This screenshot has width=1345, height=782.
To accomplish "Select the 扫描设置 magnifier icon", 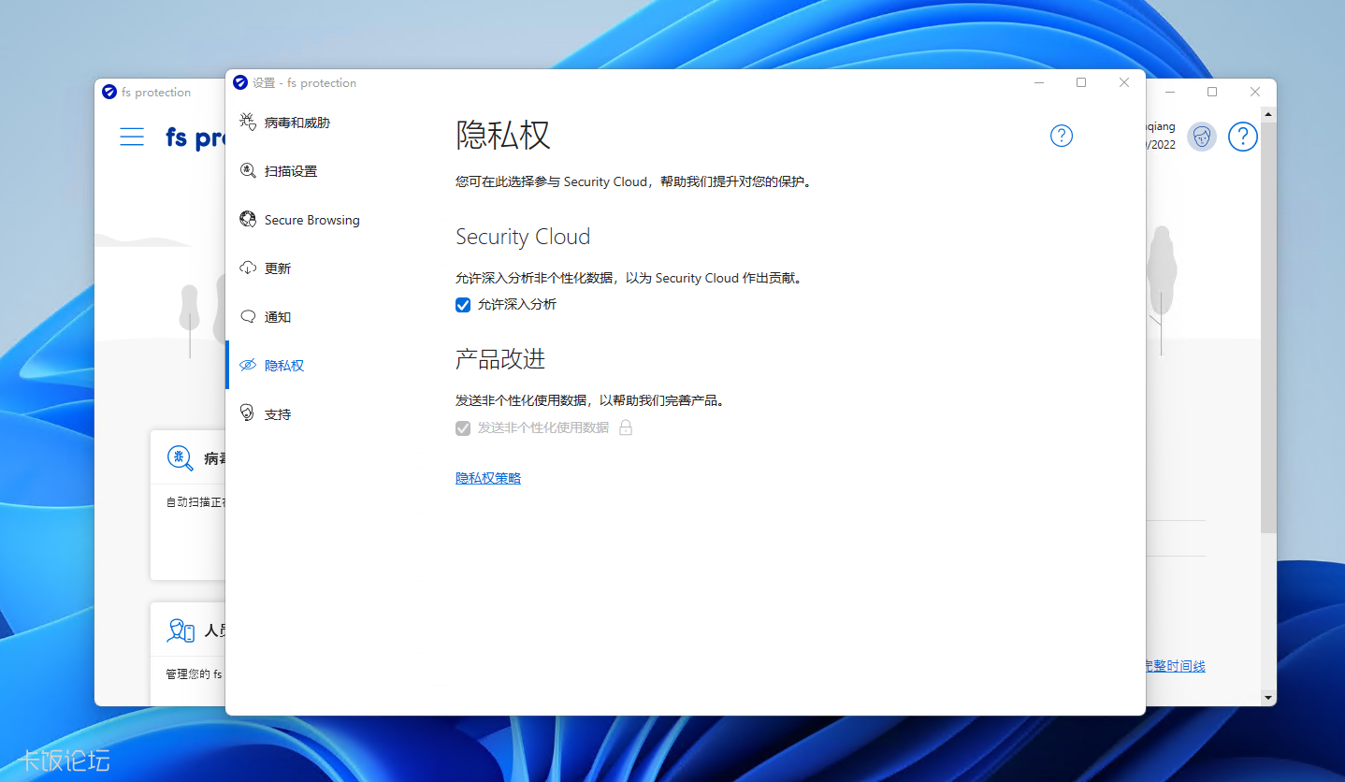I will click(x=248, y=170).
